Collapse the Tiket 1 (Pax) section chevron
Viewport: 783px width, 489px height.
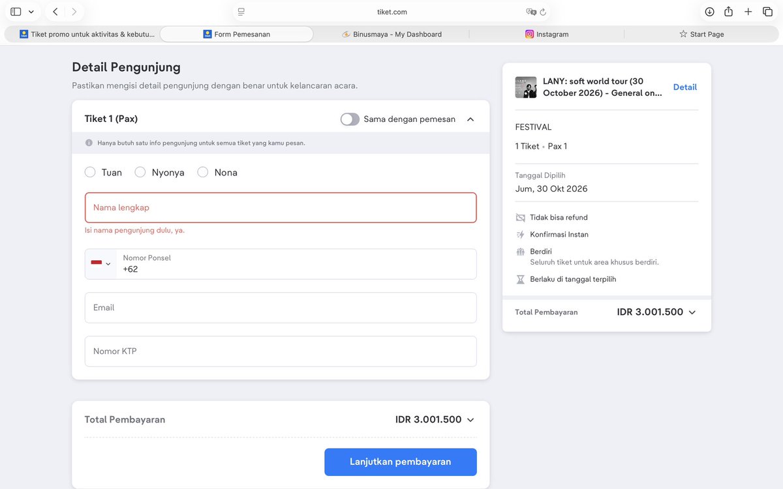(470, 119)
